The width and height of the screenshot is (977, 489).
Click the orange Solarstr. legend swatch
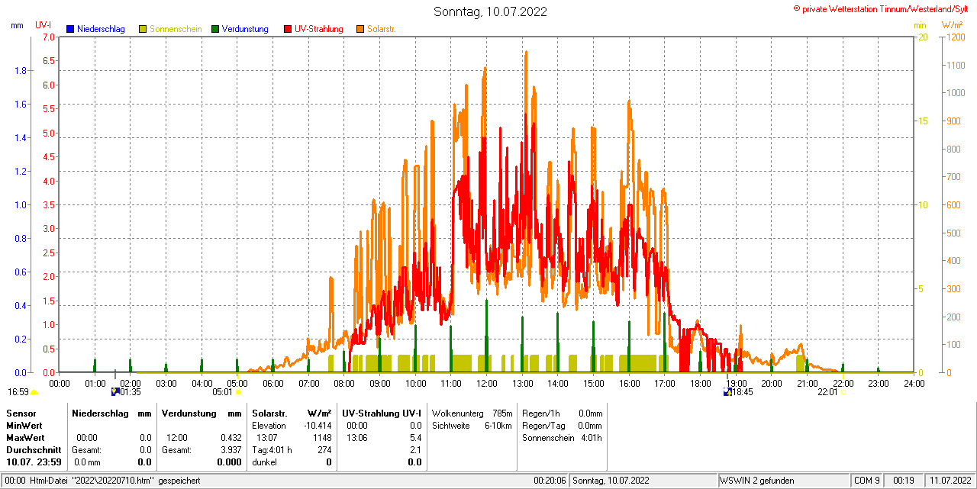(x=360, y=29)
